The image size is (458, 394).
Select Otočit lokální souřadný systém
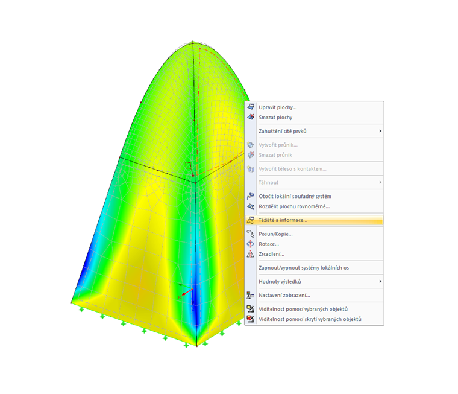pos(315,196)
